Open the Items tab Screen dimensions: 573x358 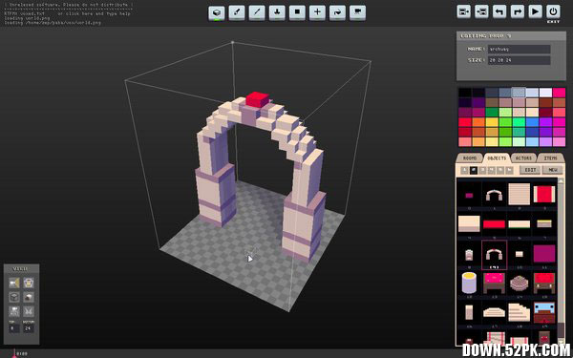550,158
